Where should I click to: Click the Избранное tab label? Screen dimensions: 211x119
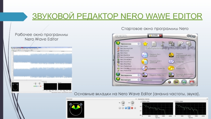tap(155, 48)
